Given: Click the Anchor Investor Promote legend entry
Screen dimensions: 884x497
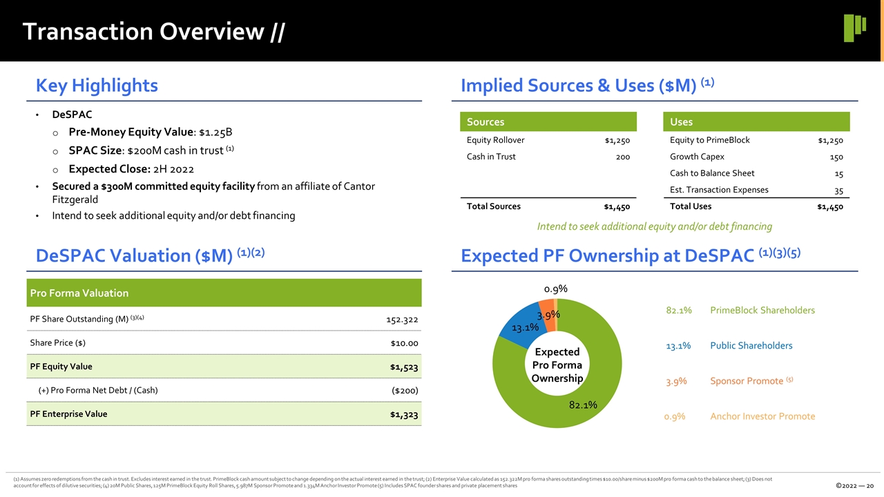Looking at the screenshot, I should coord(762,416).
